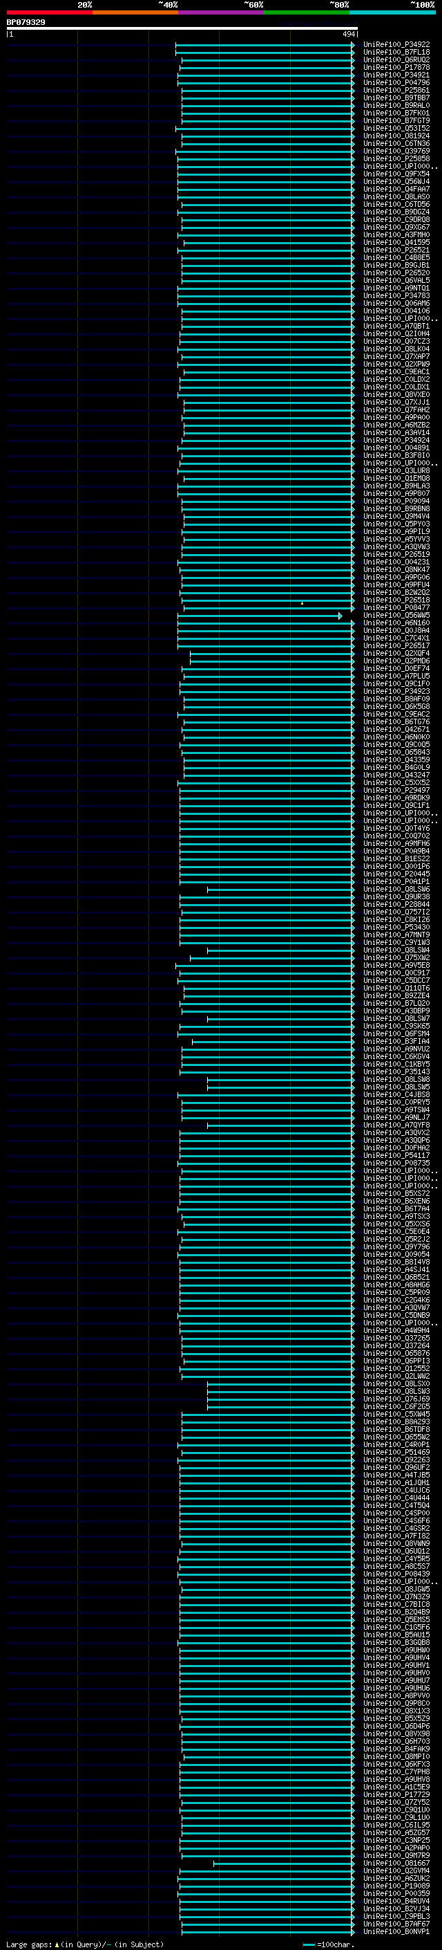Screen dimensions: 442x1950
Task: Click the alignment bar for UniRef100_O81667
Action: (283, 1864)
